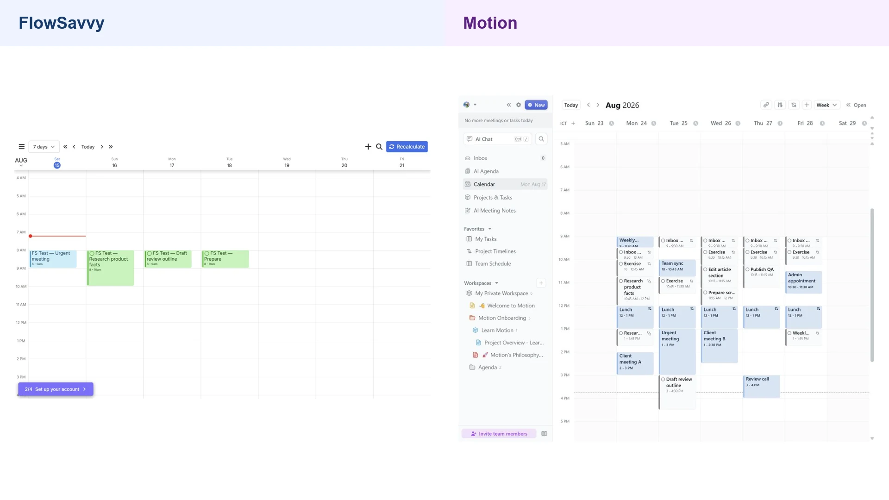Go to next day in FlowSavvy

(102, 147)
